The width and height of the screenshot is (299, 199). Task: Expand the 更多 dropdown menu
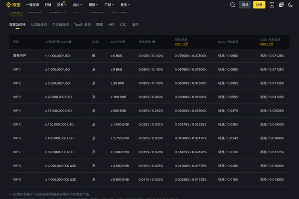point(125,5)
